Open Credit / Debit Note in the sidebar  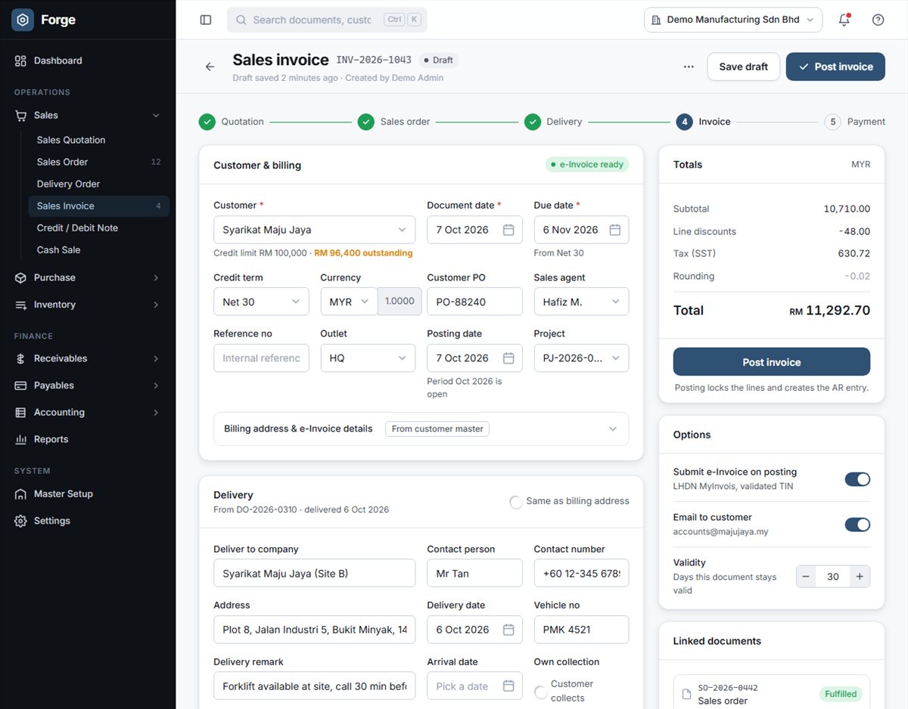point(98,228)
